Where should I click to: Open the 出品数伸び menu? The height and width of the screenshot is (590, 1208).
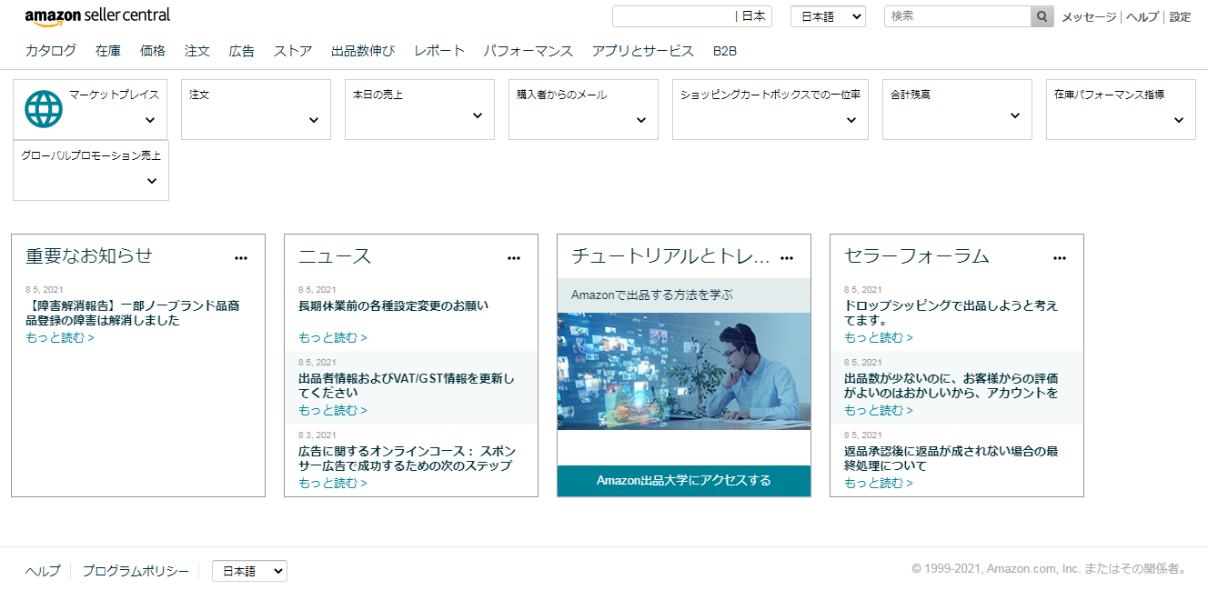tap(363, 51)
